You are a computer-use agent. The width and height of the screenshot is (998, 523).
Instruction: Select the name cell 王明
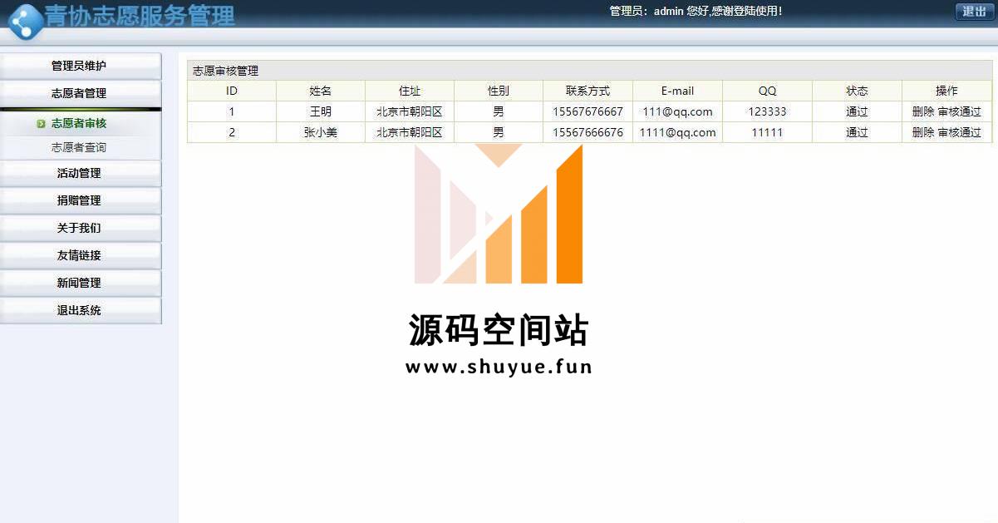click(321, 111)
